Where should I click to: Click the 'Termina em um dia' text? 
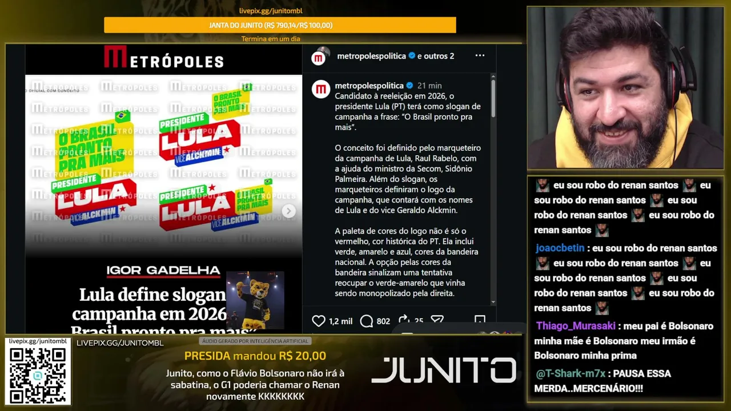[271, 39]
